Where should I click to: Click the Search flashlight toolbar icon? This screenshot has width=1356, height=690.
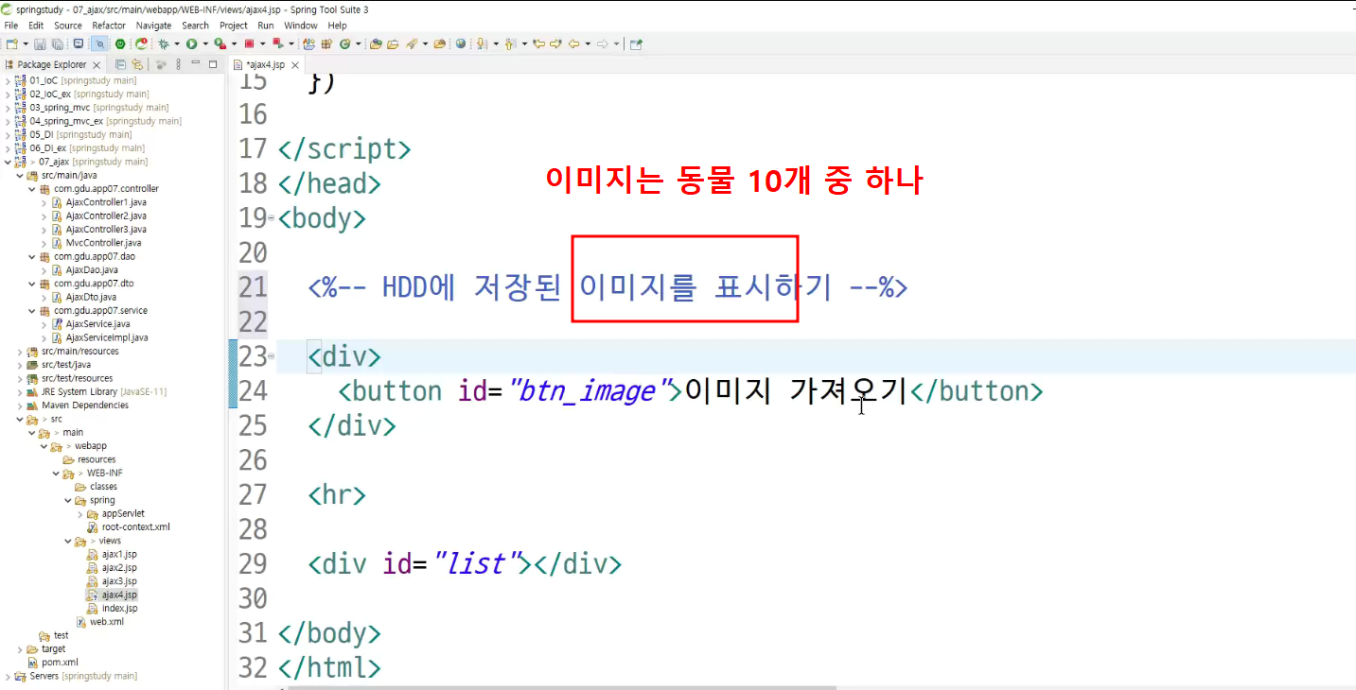(412, 43)
